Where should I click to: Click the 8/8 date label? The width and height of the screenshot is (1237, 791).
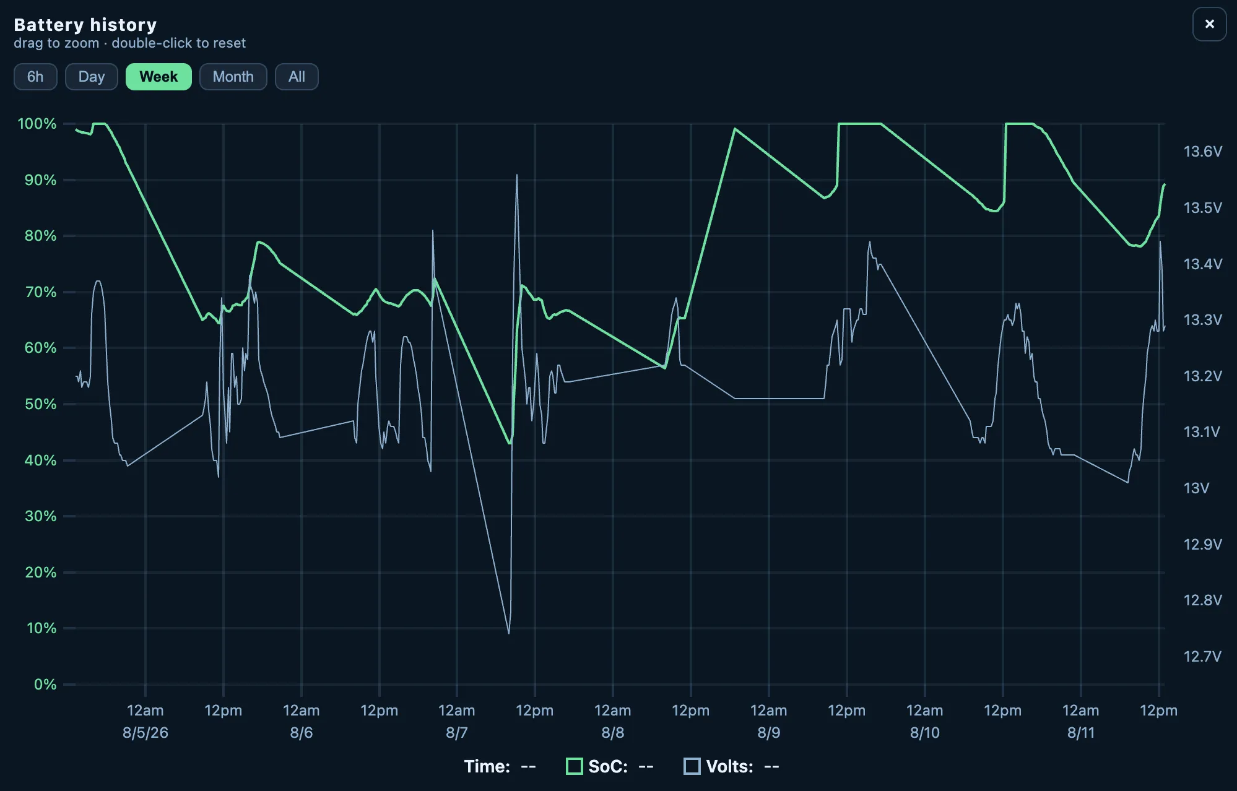pos(613,733)
